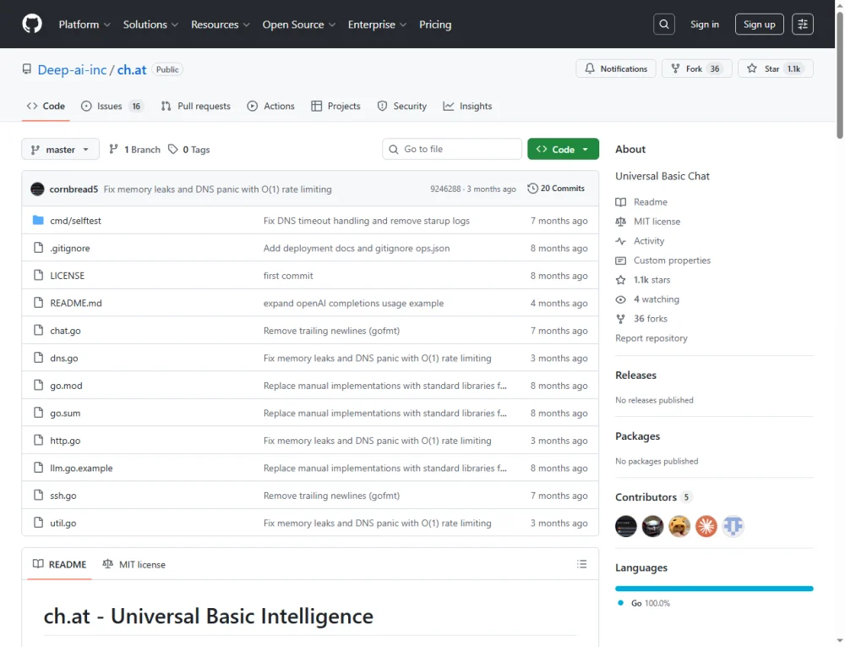Open the README outline list icon
The image size is (845, 647).
pyautogui.click(x=581, y=564)
